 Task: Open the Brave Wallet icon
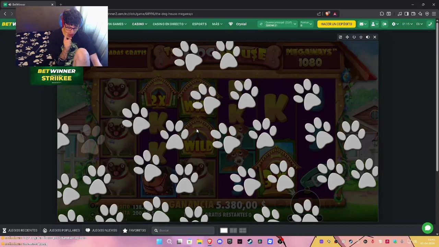(413, 14)
